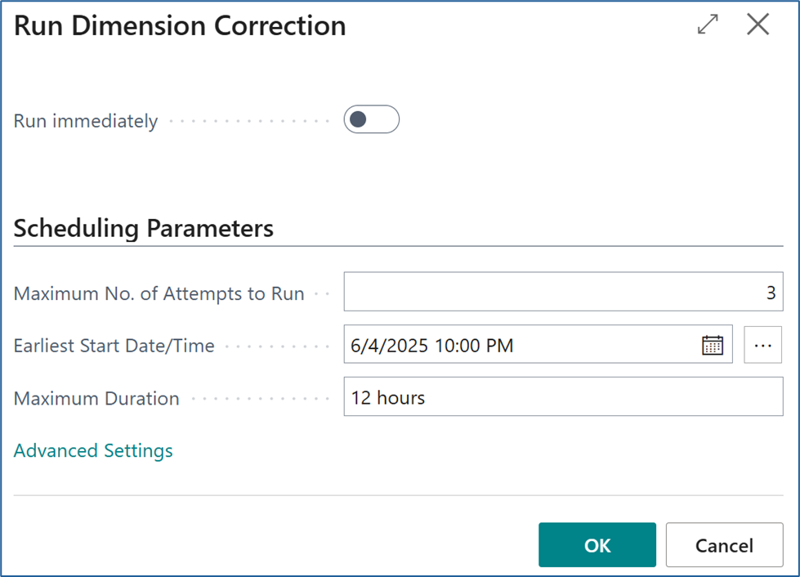
Task: Collapse the Scheduling Parameters section heading
Action: pyautogui.click(x=143, y=228)
